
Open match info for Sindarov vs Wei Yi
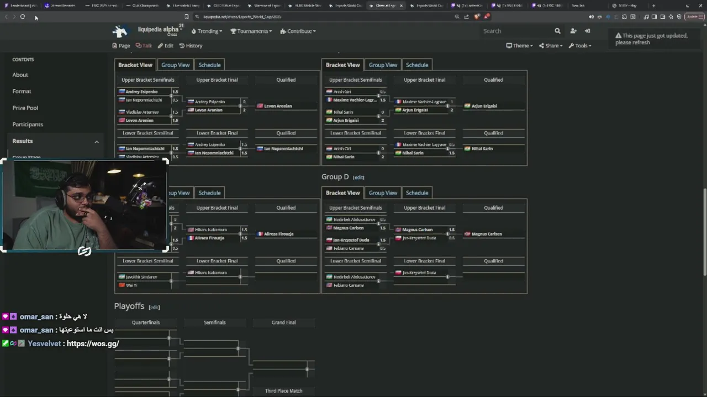[171, 281]
